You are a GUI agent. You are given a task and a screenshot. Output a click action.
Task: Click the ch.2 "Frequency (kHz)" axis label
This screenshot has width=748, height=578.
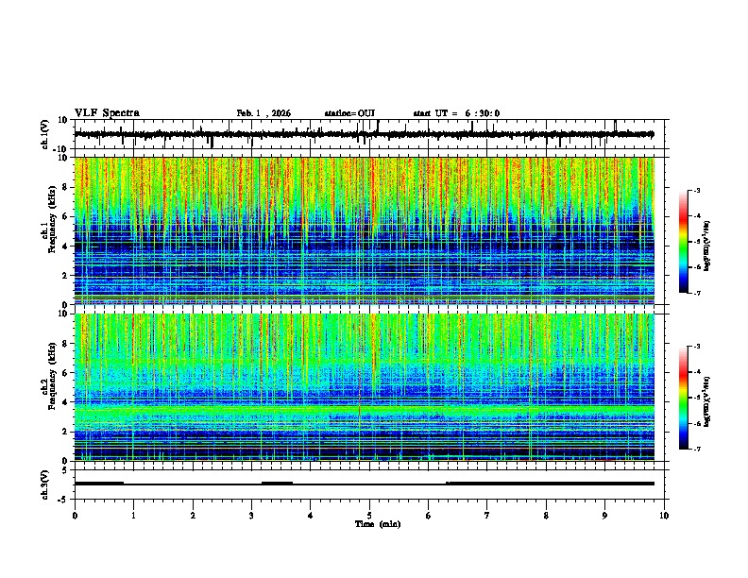(52, 376)
